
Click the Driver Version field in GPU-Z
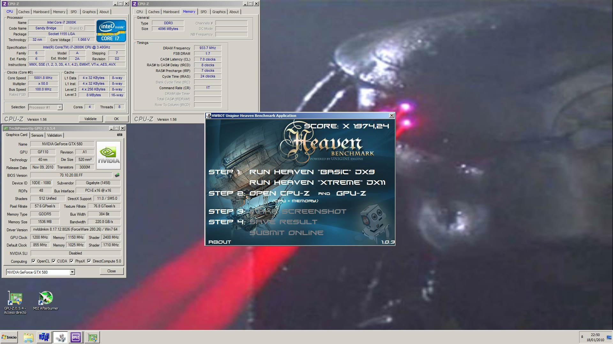pyautogui.click(x=76, y=229)
